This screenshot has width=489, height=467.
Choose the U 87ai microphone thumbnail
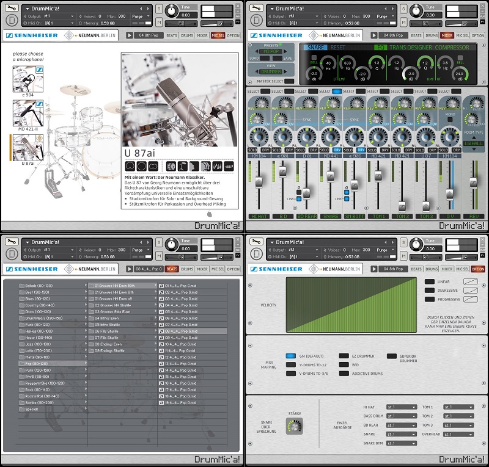click(x=28, y=148)
